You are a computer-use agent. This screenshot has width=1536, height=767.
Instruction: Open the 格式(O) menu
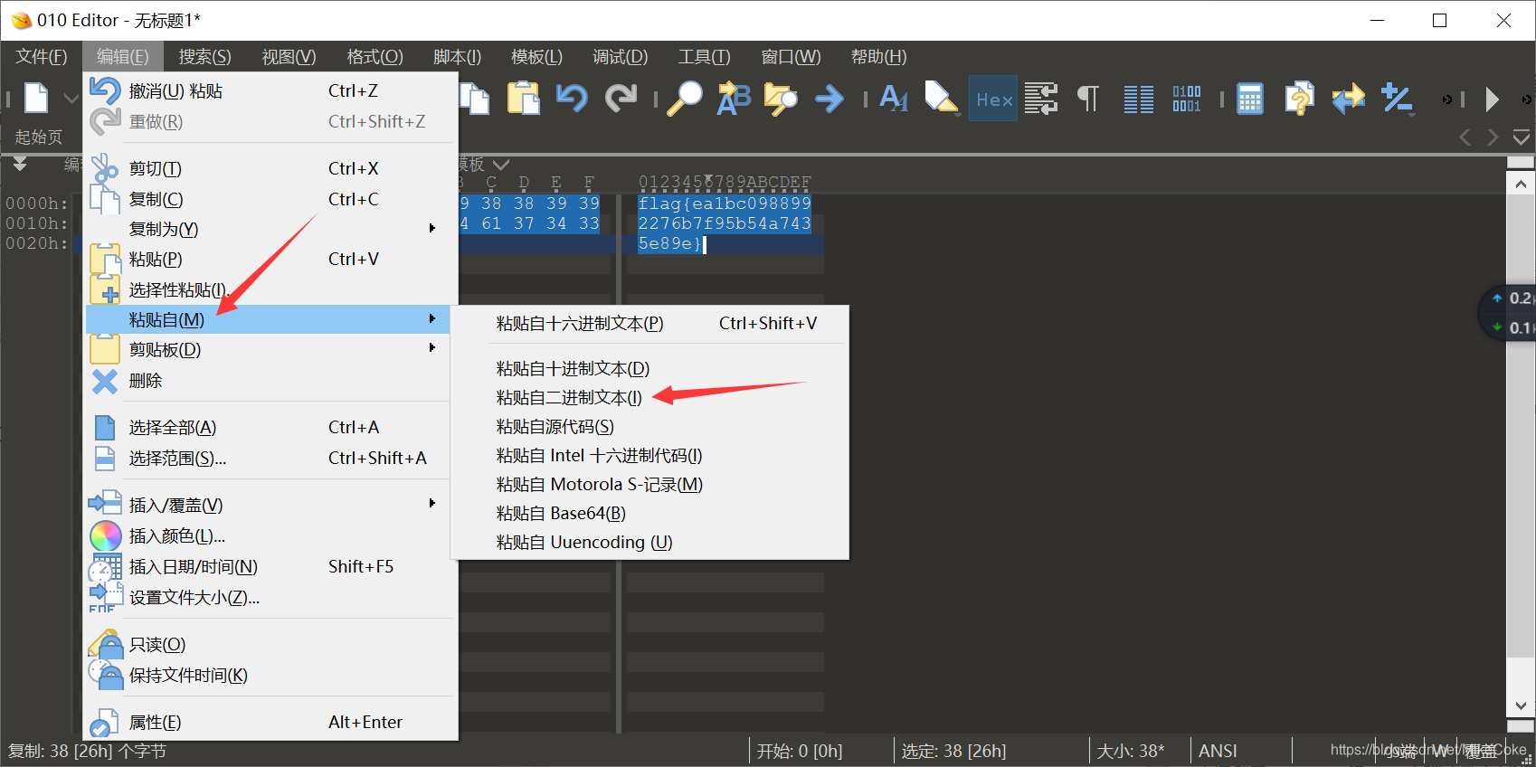pos(375,56)
